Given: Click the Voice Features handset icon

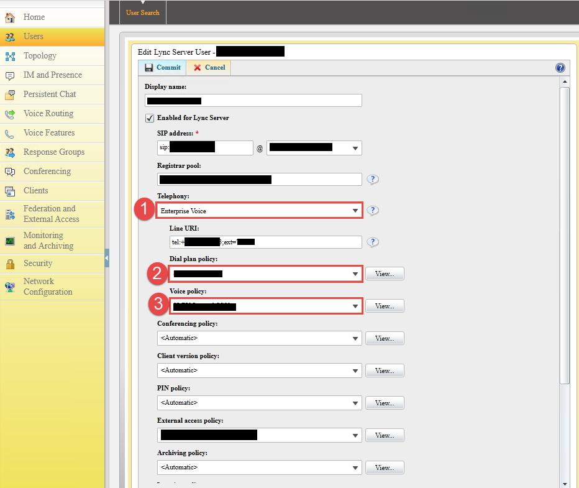Looking at the screenshot, I should 10,134.
